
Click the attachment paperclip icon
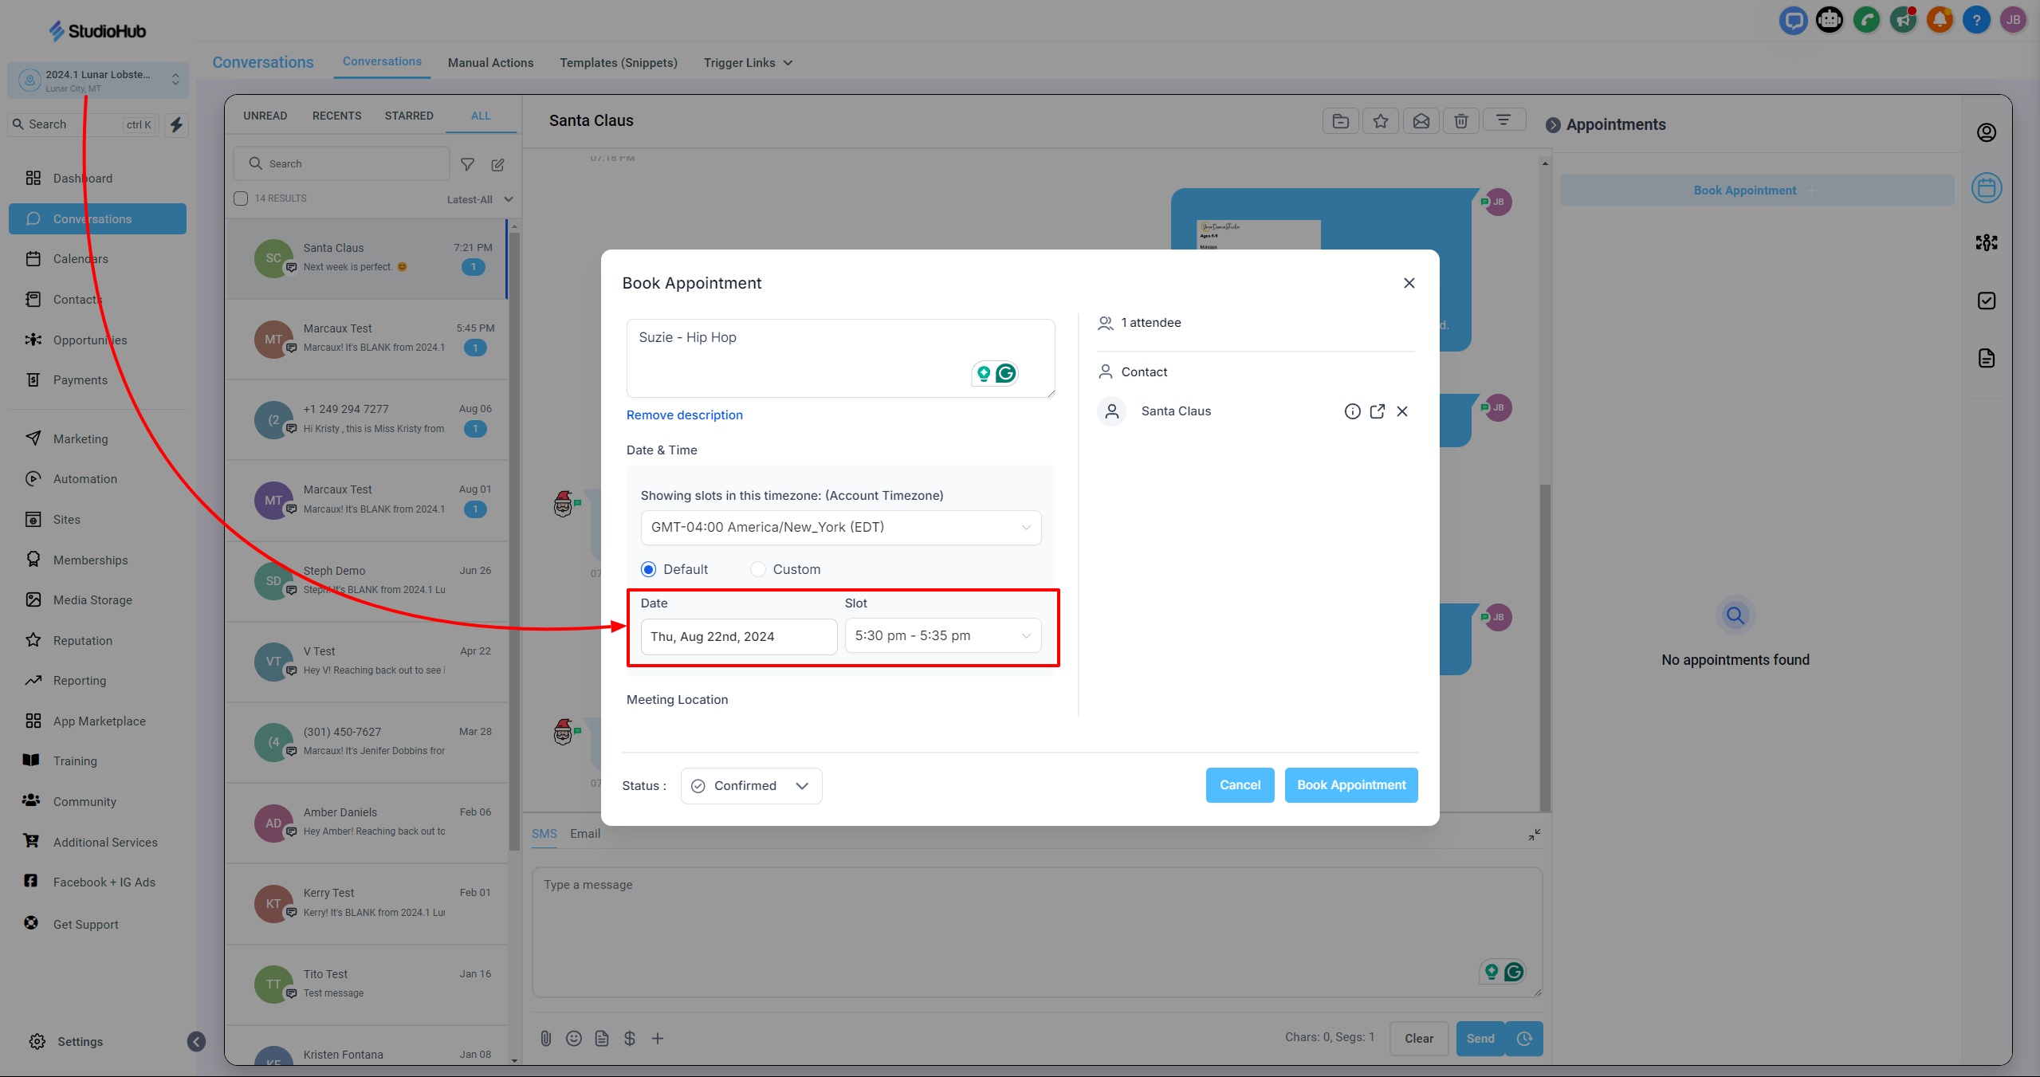[x=545, y=1038]
